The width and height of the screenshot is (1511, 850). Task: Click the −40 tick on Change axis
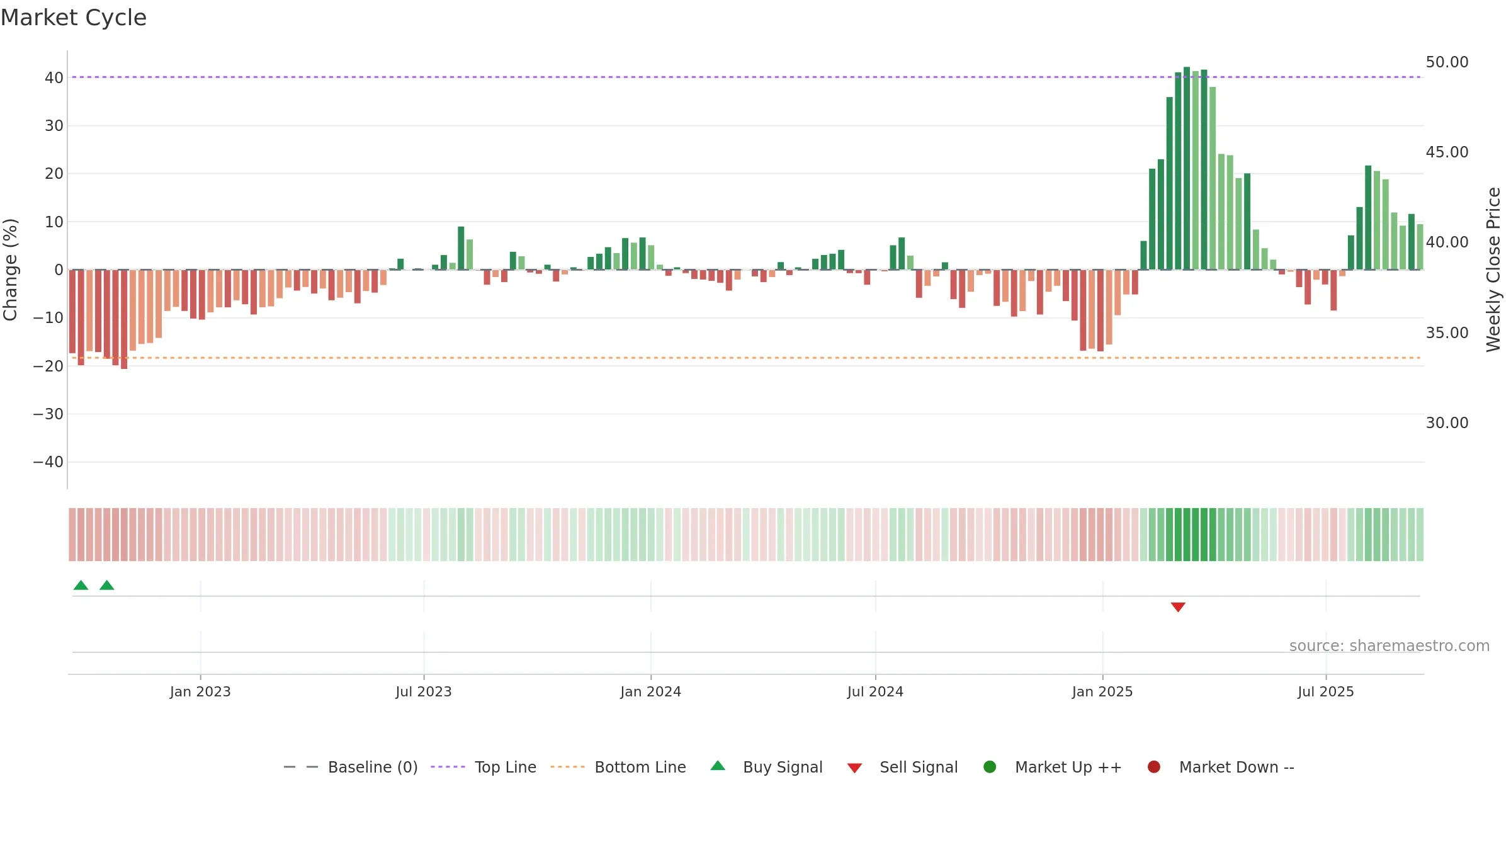[x=48, y=462]
